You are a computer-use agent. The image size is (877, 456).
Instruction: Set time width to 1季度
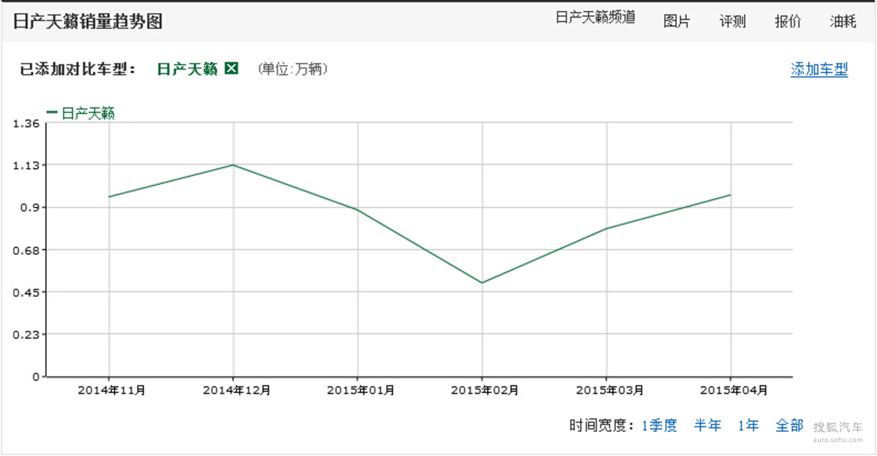pos(659,425)
